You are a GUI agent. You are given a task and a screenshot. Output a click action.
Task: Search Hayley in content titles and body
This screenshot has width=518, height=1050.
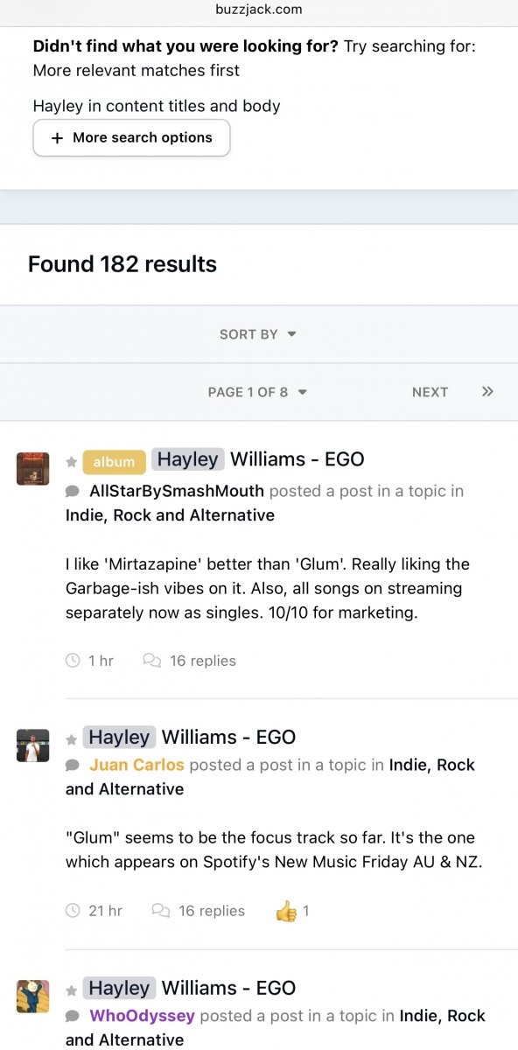tap(157, 106)
